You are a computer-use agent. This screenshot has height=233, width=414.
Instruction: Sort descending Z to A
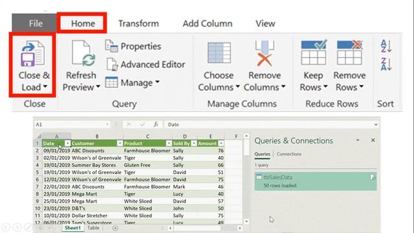tap(386, 64)
